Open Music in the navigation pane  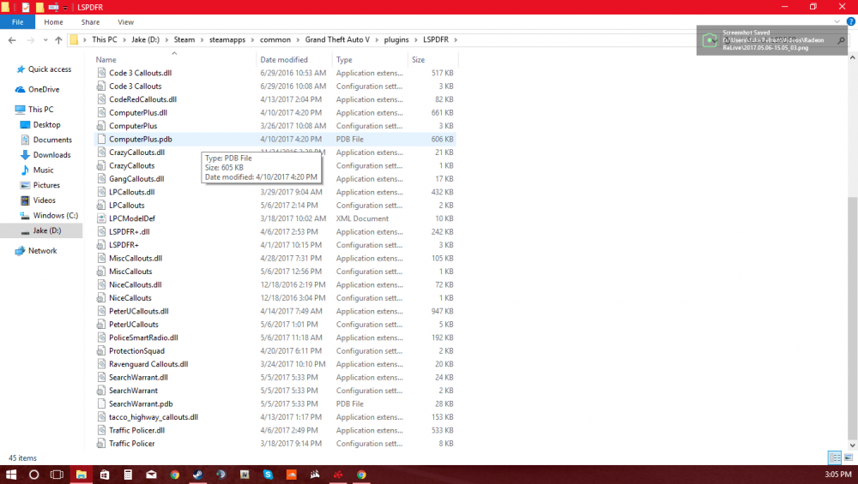(x=43, y=170)
